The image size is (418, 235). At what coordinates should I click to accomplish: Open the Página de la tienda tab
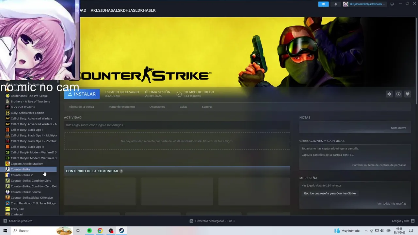(x=81, y=107)
